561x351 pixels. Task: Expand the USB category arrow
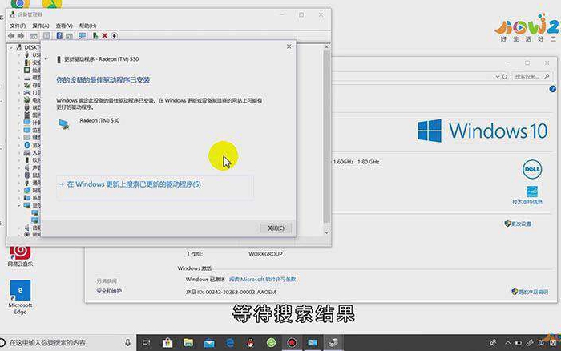[x=19, y=54]
